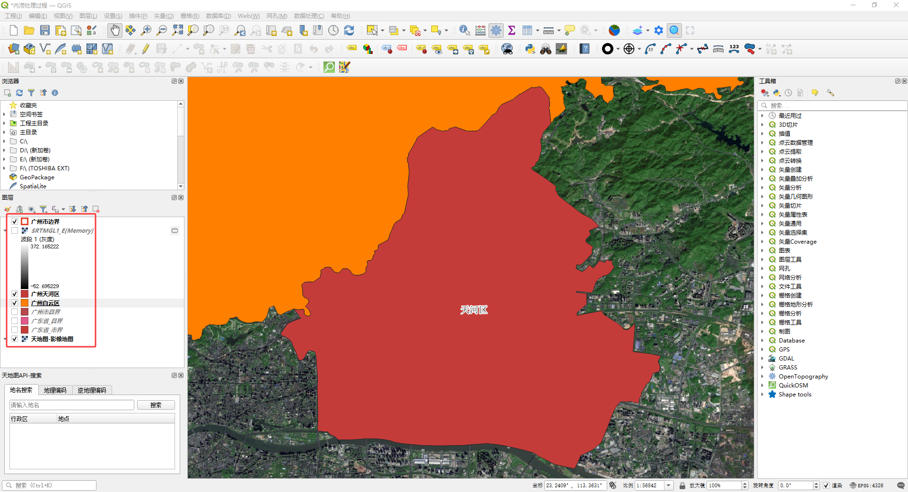The image size is (908, 492).
Task: Open the 工程(J) menu
Action: click(x=13, y=16)
